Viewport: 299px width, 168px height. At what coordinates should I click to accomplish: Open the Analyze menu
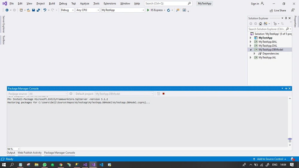point(85,4)
